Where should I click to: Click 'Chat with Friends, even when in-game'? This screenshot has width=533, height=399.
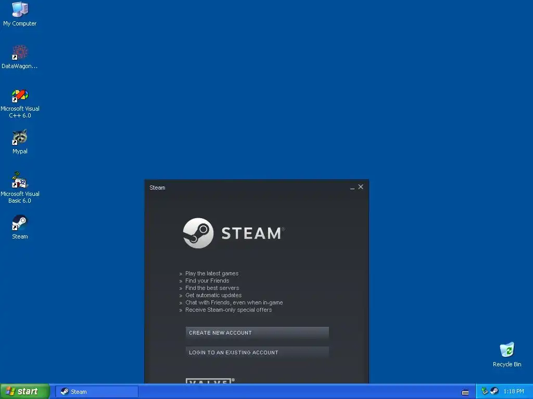tap(234, 303)
